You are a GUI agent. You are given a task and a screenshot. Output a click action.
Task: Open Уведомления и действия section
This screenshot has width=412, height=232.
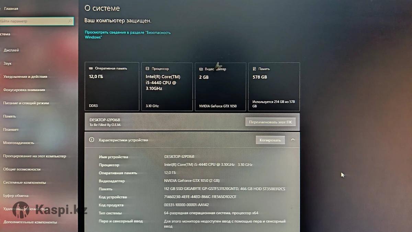tap(25, 77)
